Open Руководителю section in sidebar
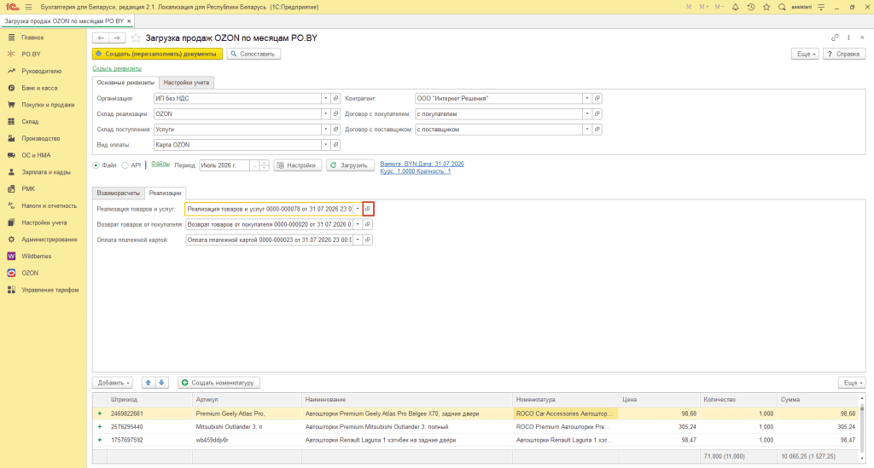Image resolution: width=874 pixels, height=468 pixels. pyautogui.click(x=41, y=72)
